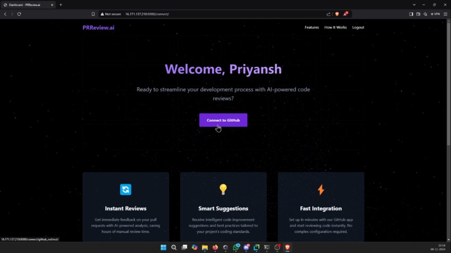Viewport: 451px width, 253px height.
Task: Open Brave Shields lion icon
Action: (x=337, y=14)
